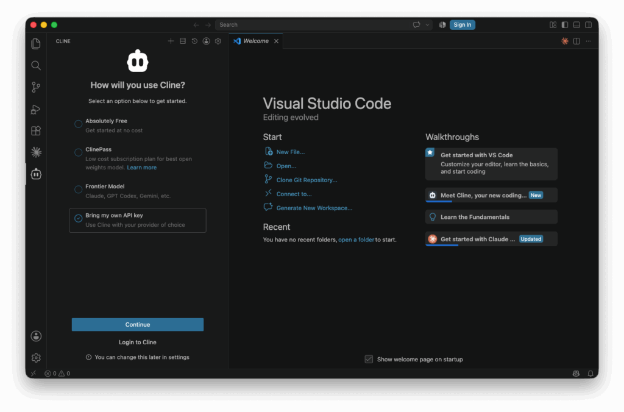Select the Absolutely Free option

coord(138,126)
